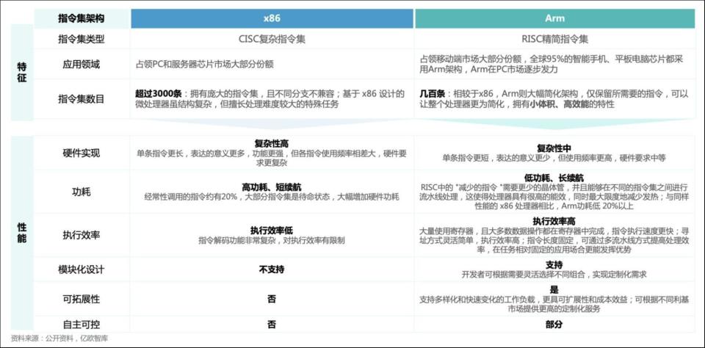Click the 指令集数目 row label
This screenshot has height=348, width=705.
click(x=81, y=99)
